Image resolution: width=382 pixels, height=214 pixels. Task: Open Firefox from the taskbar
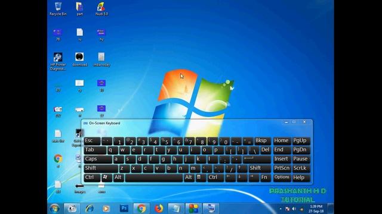coord(159,209)
